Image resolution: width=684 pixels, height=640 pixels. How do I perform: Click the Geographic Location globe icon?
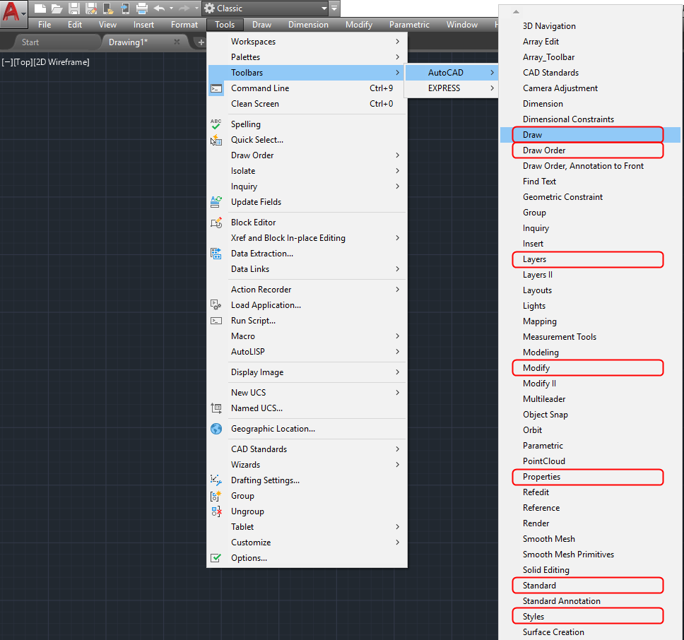tap(216, 429)
